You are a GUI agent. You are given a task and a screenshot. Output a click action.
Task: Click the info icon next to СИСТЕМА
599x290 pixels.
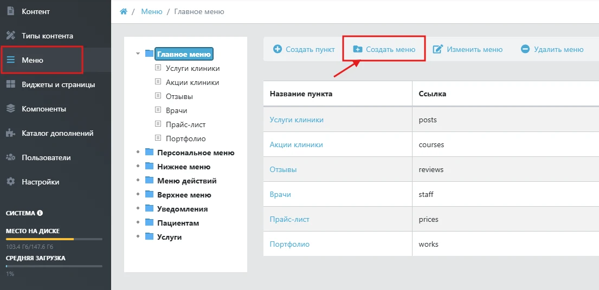tap(40, 213)
